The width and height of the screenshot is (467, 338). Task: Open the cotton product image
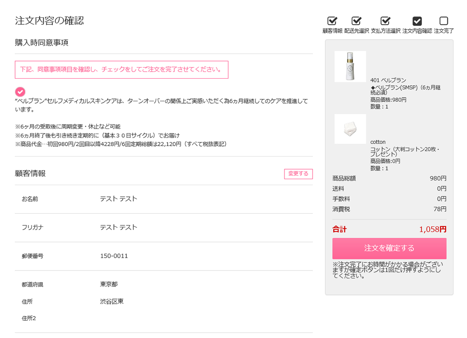coord(350,129)
